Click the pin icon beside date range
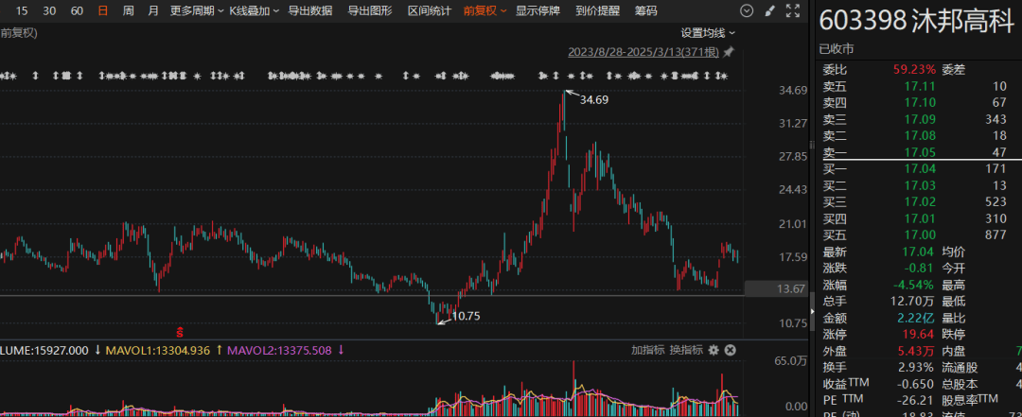The image size is (1022, 417). tap(728, 52)
